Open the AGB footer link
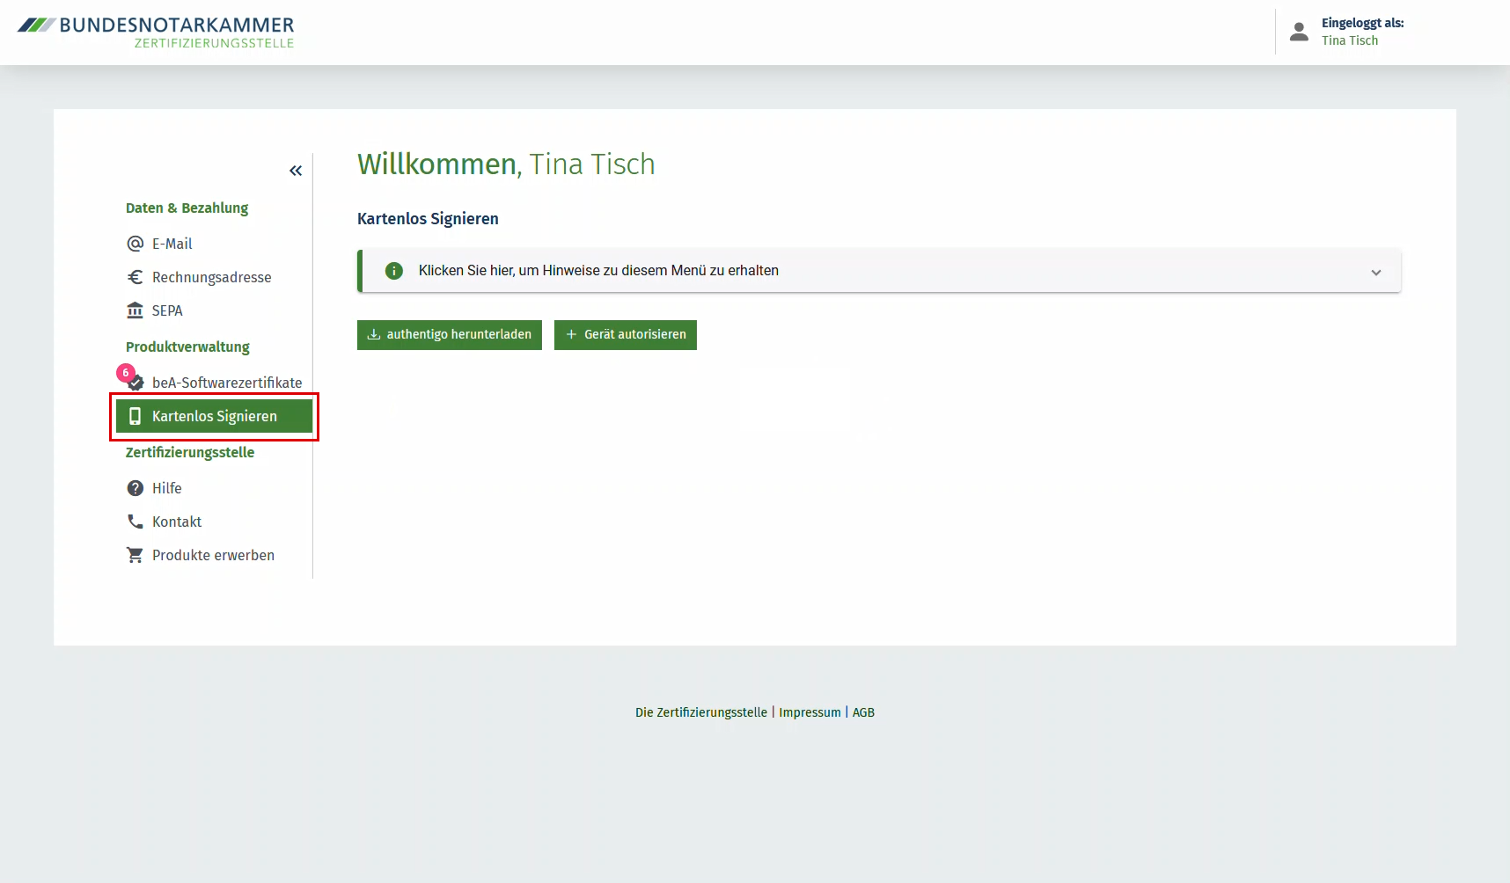The image size is (1510, 883). [863, 712]
